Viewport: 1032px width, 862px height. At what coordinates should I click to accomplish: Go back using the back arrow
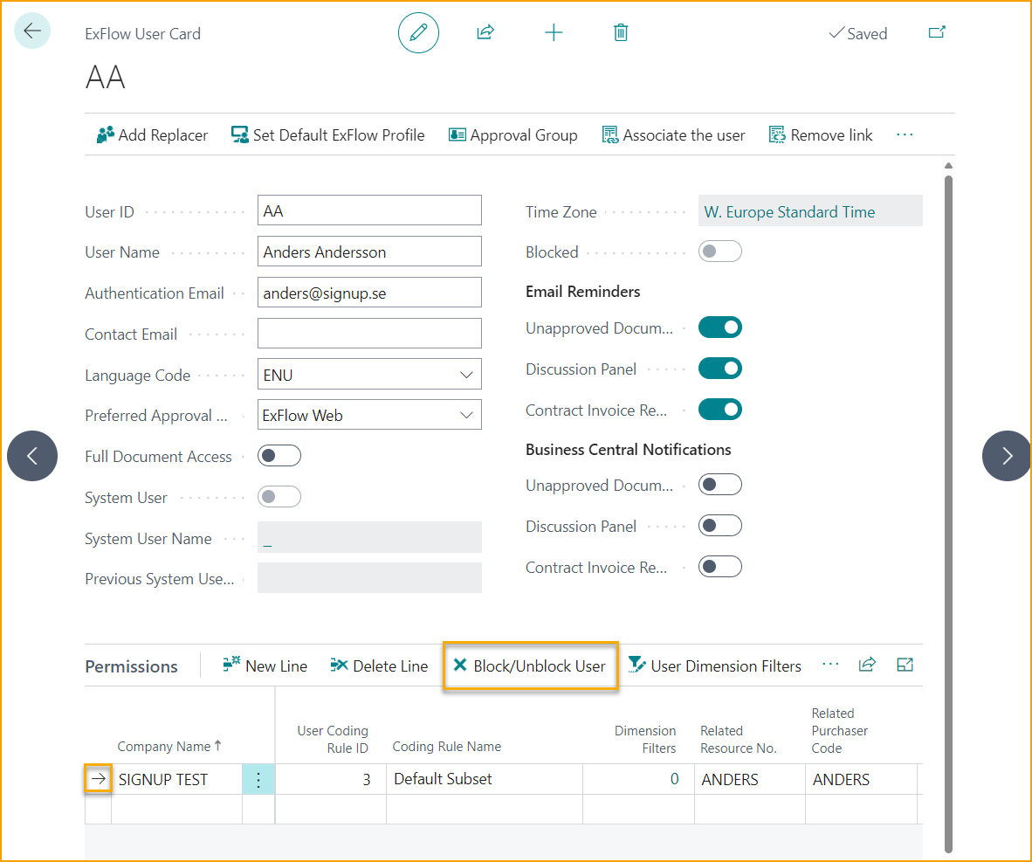click(x=31, y=31)
